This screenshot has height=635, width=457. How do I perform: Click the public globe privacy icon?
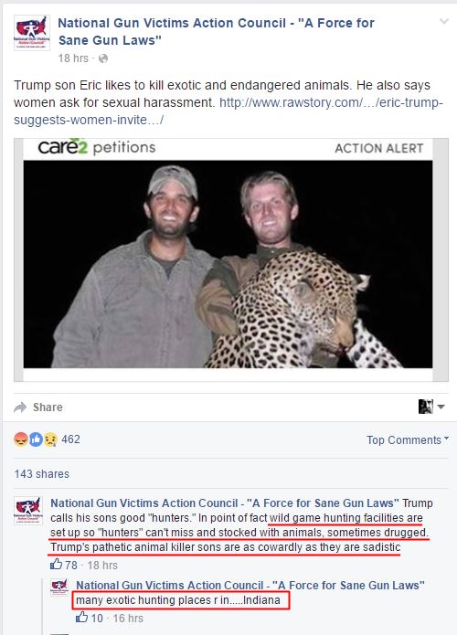click(103, 58)
